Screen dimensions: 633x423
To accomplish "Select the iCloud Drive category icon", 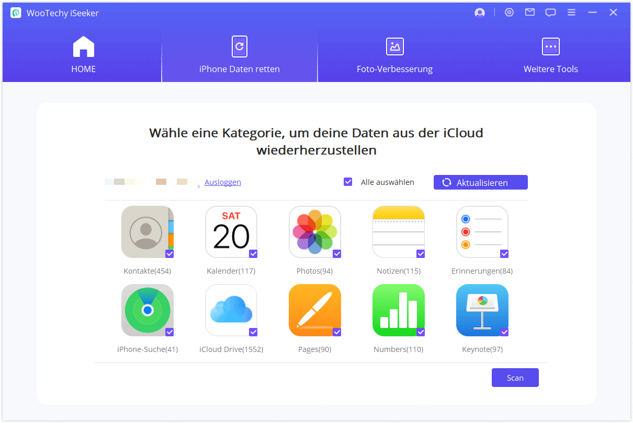I will 231,310.
